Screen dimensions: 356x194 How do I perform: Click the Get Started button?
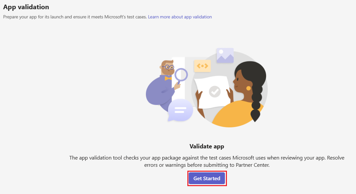(207, 178)
